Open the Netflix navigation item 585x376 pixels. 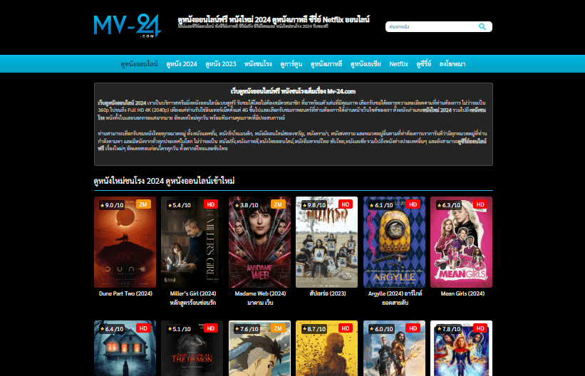tap(398, 64)
